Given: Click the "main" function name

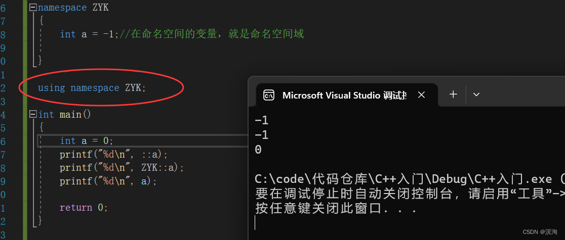Looking at the screenshot, I should (x=71, y=114).
